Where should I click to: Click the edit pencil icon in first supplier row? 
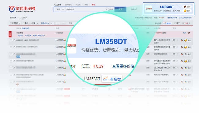click(x=14, y=40)
